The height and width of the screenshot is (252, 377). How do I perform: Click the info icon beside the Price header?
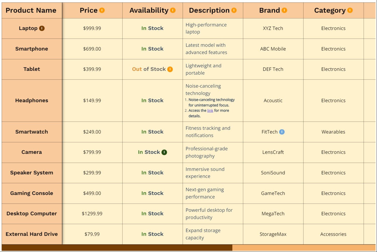pyautogui.click(x=102, y=10)
